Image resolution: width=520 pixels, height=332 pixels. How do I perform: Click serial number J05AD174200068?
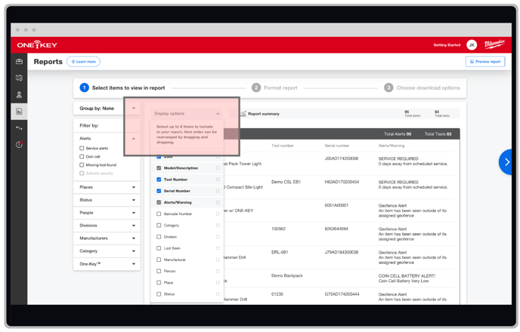click(x=342, y=158)
